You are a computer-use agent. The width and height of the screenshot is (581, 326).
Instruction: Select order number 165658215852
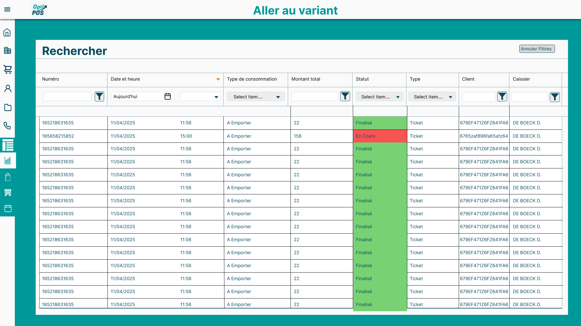coord(58,136)
